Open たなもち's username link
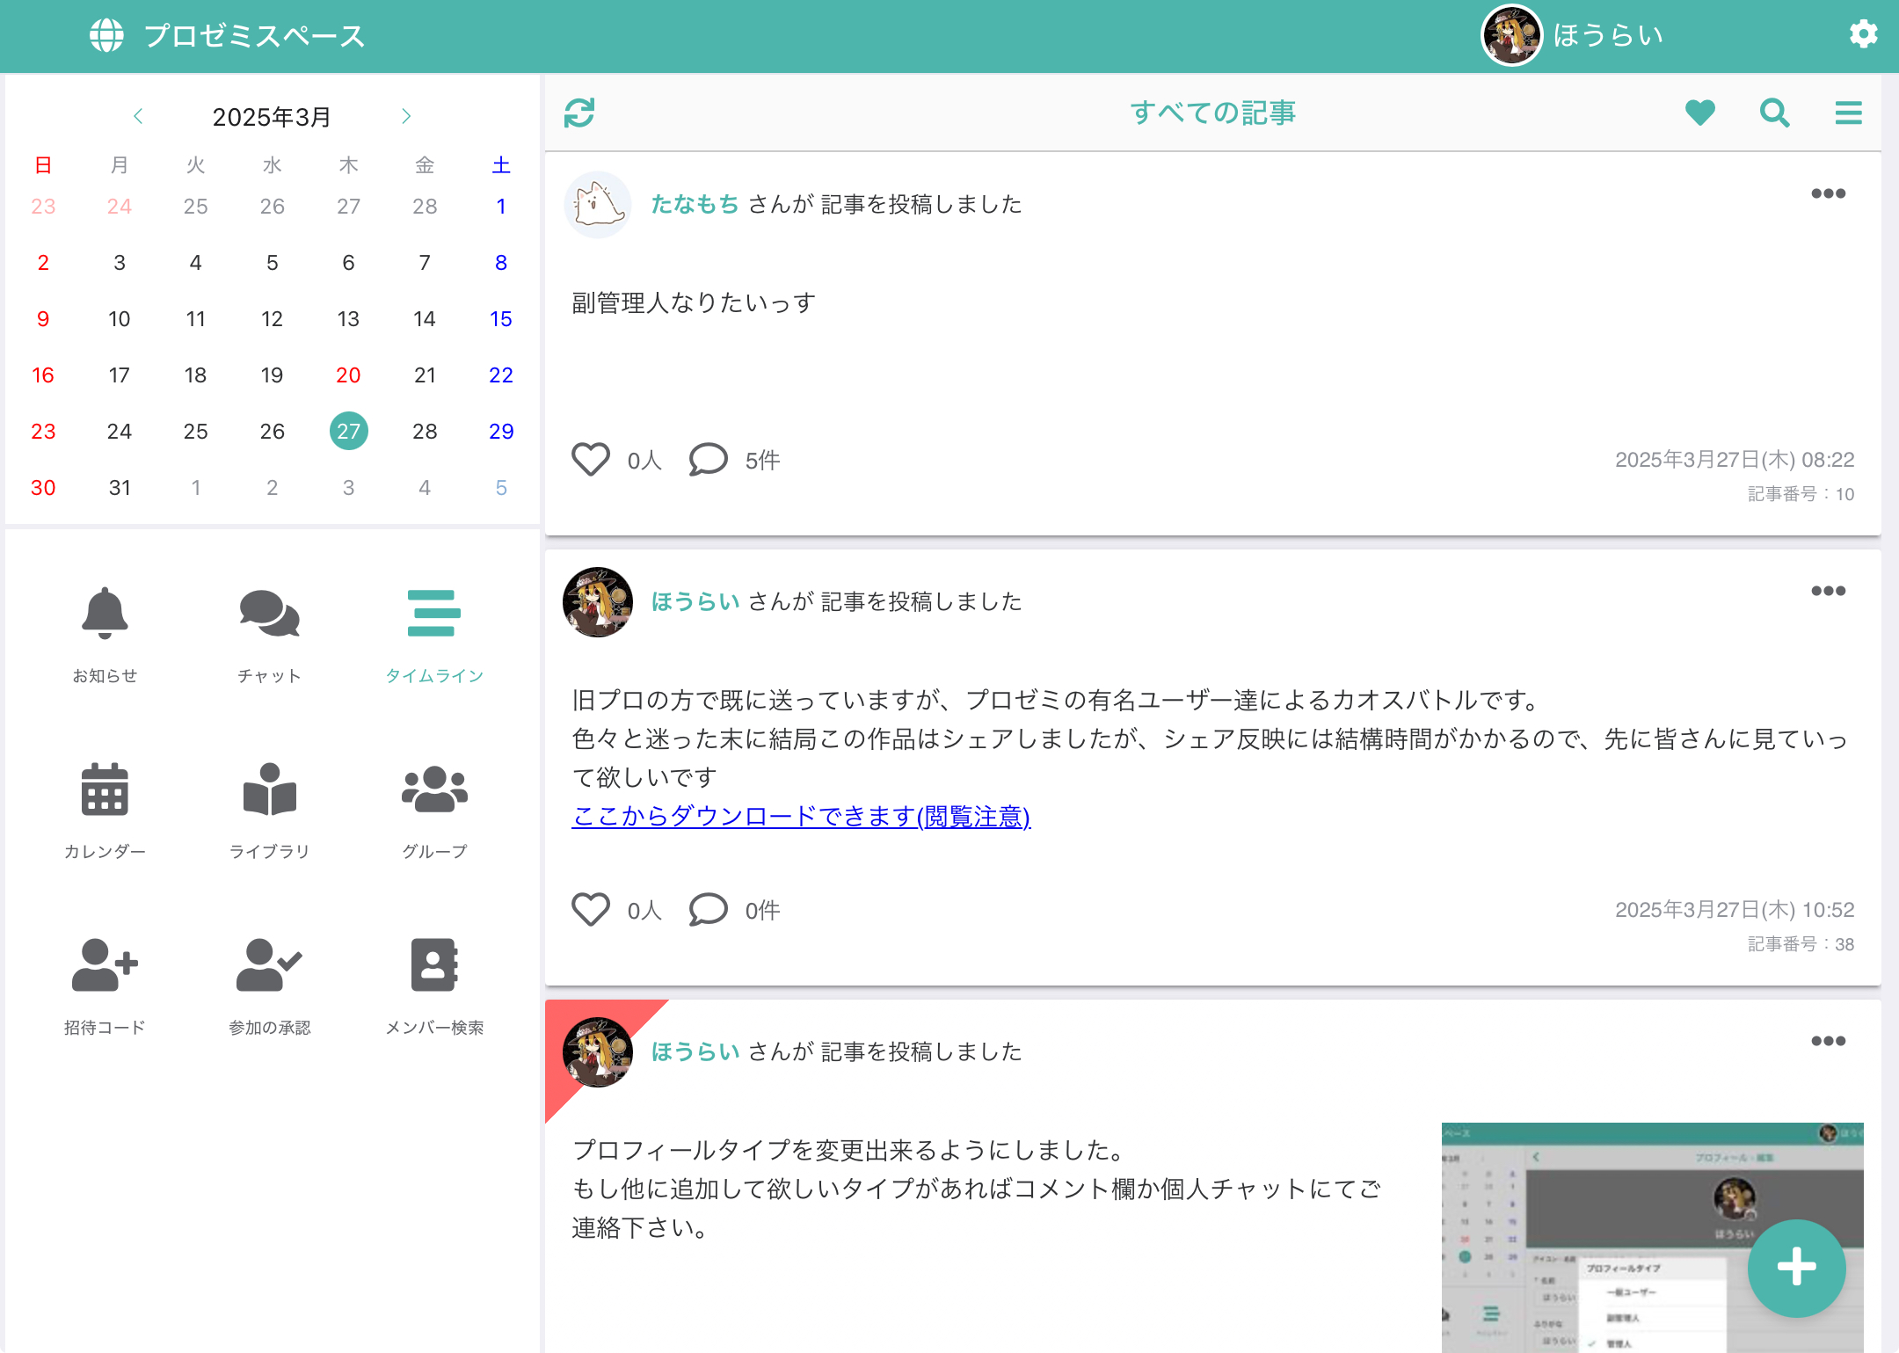The width and height of the screenshot is (1899, 1353). pos(695,204)
